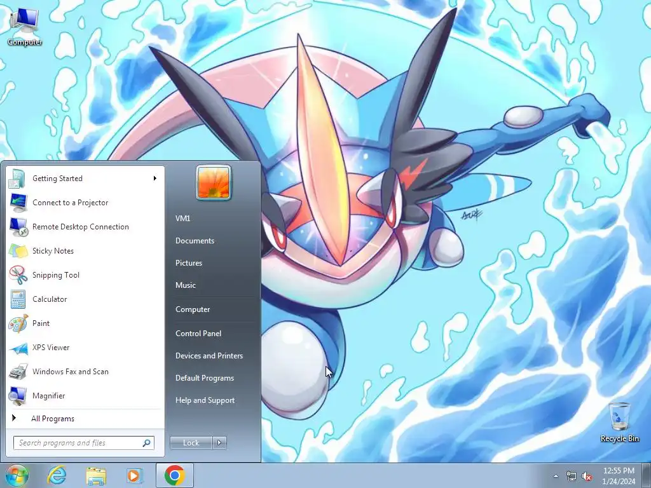Click the Start orb button

(17, 475)
